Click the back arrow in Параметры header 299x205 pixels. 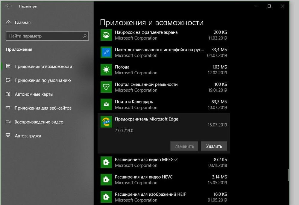tap(8, 6)
